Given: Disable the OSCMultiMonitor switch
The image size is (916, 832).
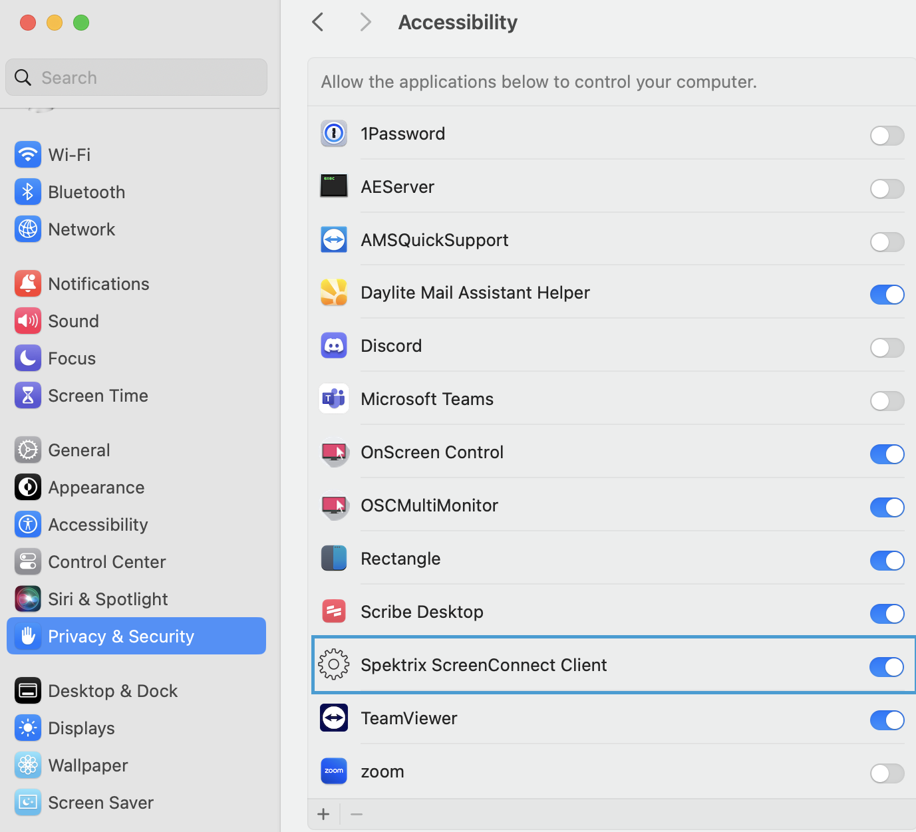Looking at the screenshot, I should 887,507.
